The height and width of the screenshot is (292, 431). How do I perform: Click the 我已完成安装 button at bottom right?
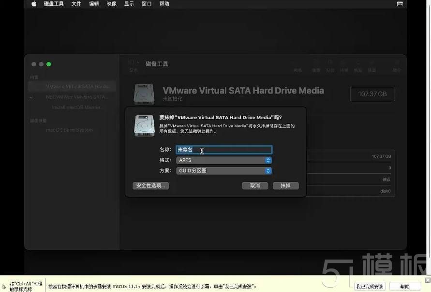click(x=369, y=286)
